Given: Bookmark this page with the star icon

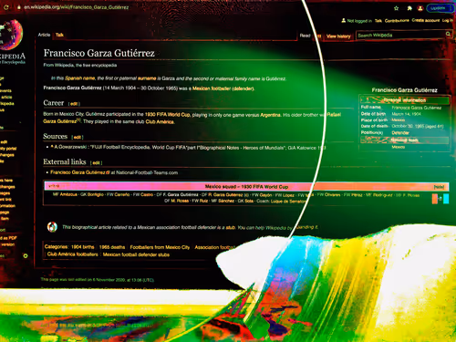Looking at the screenshot, I should tap(396, 8).
